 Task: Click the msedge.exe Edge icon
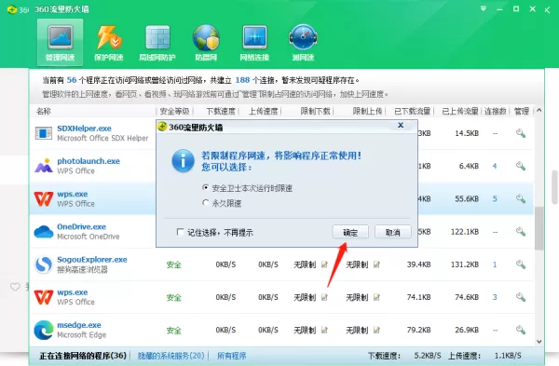tap(44, 330)
